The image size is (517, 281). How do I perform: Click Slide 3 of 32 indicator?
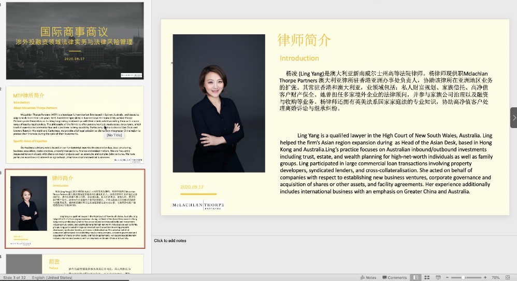(15, 277)
